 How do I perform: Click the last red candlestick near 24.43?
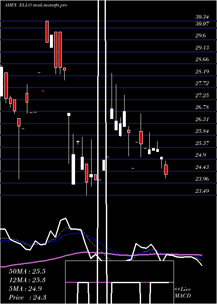pyautogui.click(x=166, y=169)
